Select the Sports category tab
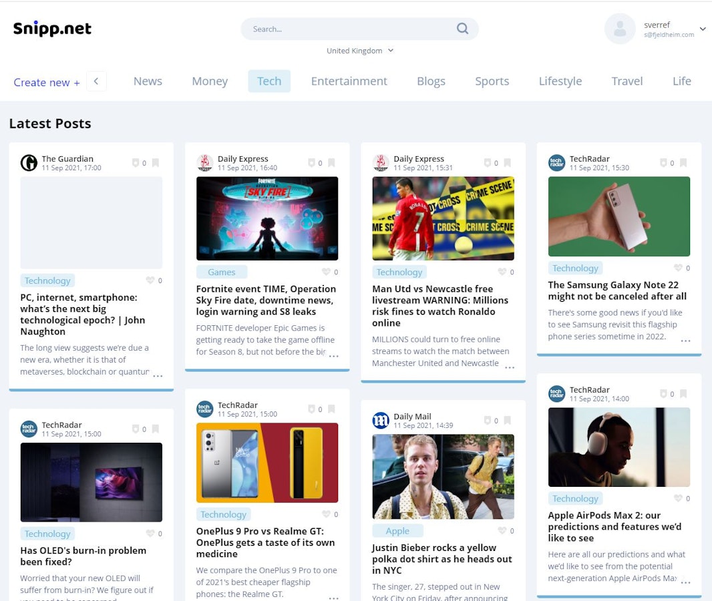712x601 pixels. [492, 81]
